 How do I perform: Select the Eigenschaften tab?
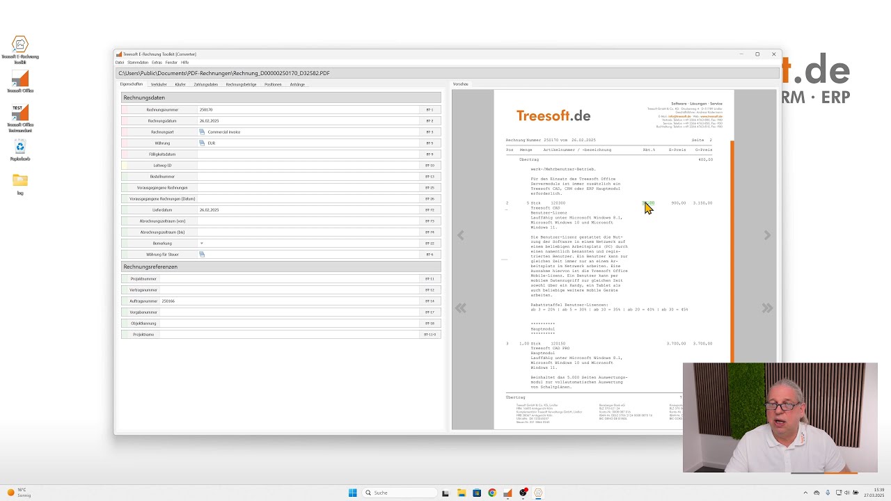(x=132, y=84)
